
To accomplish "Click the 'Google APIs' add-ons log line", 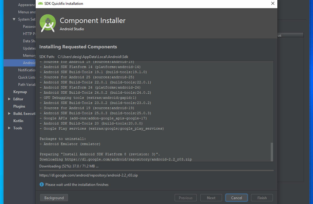I will 93,118.
